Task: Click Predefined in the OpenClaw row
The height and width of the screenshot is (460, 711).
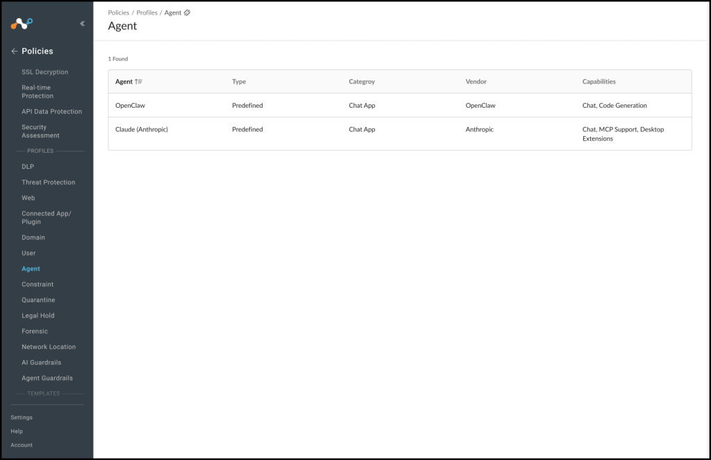Action: 248,105
